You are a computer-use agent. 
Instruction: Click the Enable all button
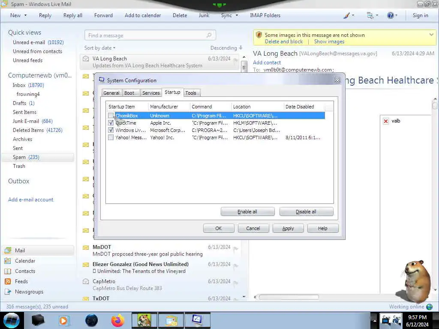coord(247,212)
